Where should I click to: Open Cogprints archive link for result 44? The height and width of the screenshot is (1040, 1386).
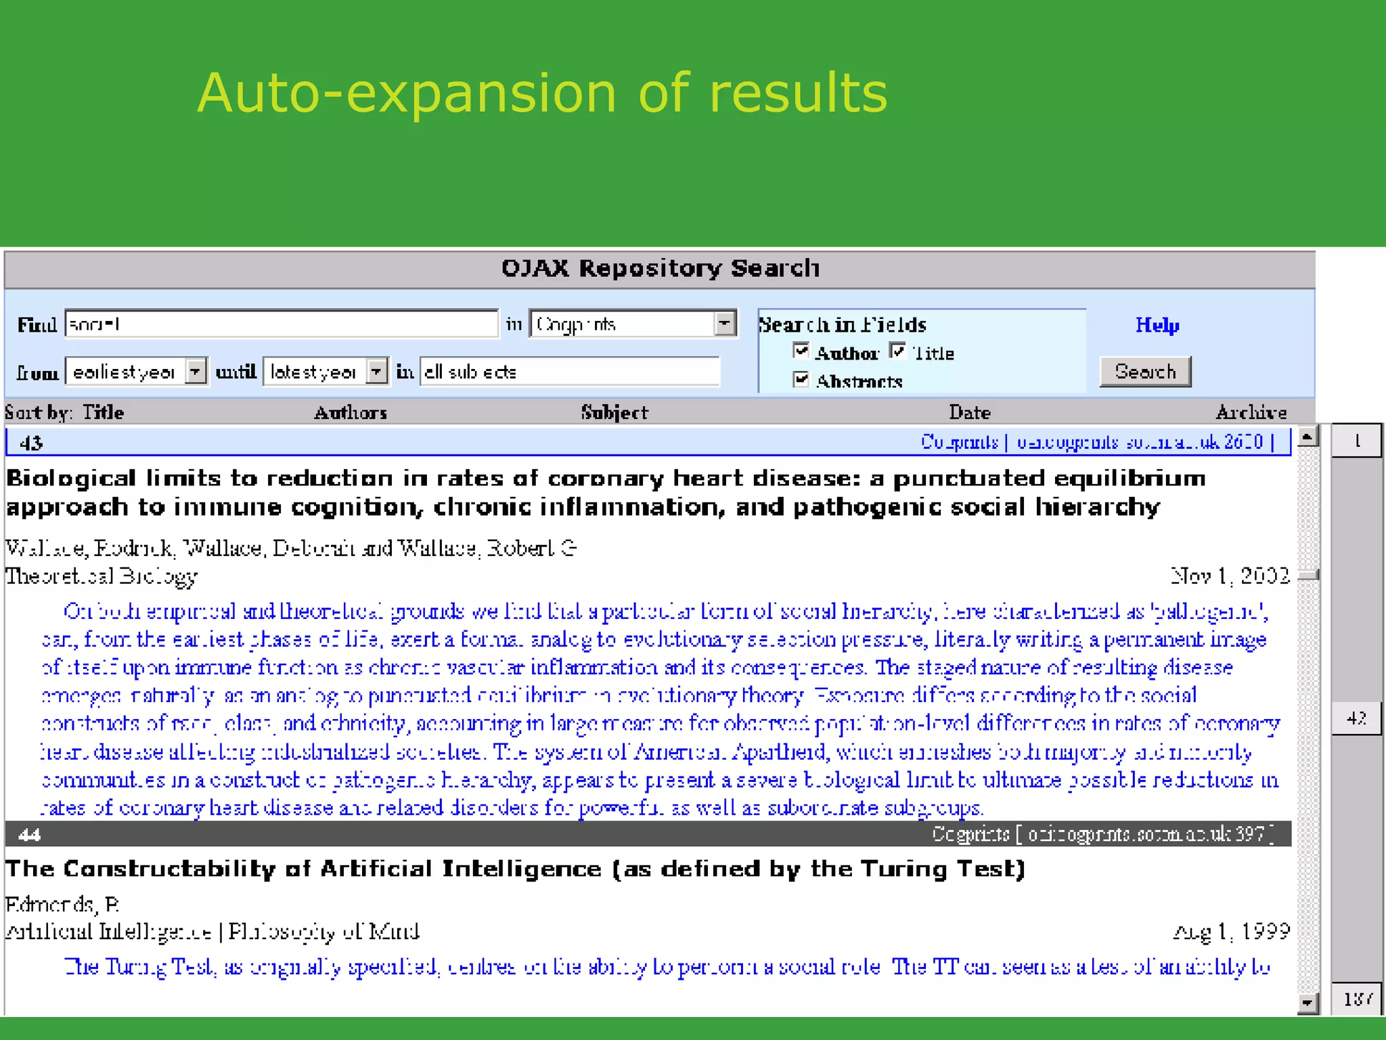click(x=970, y=833)
